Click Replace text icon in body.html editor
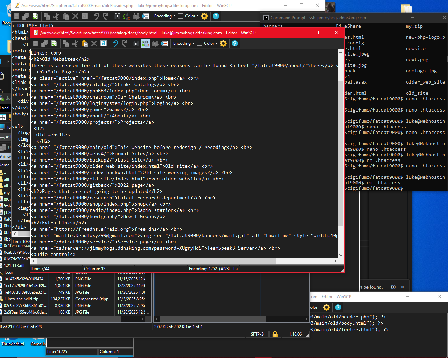This screenshot has width=448, height=358. [x=146, y=43]
